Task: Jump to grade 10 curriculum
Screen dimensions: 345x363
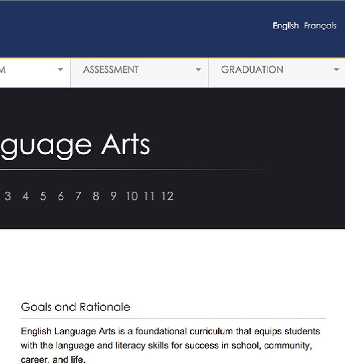Action: tap(132, 196)
